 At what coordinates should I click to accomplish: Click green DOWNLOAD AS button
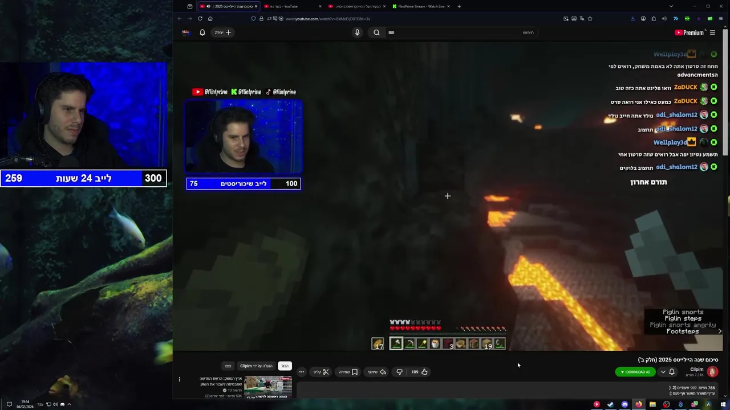coord(635,372)
